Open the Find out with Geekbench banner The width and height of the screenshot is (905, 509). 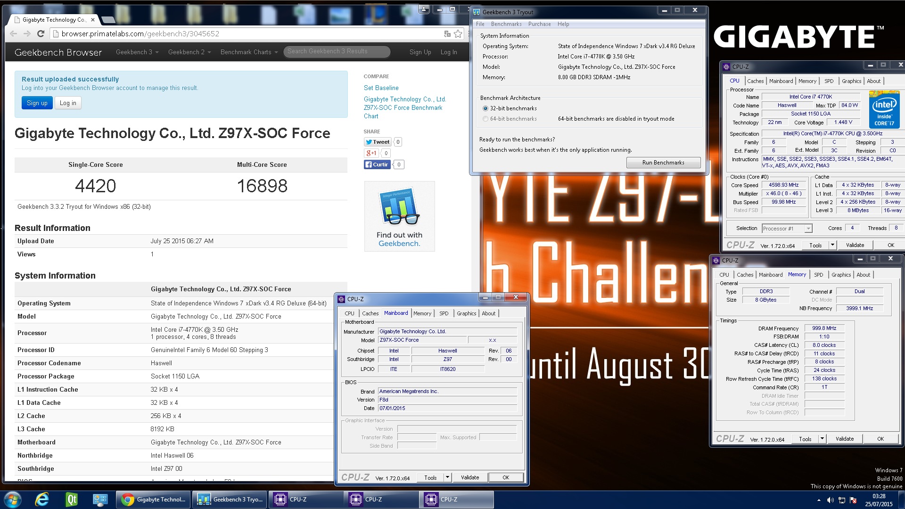tap(399, 216)
